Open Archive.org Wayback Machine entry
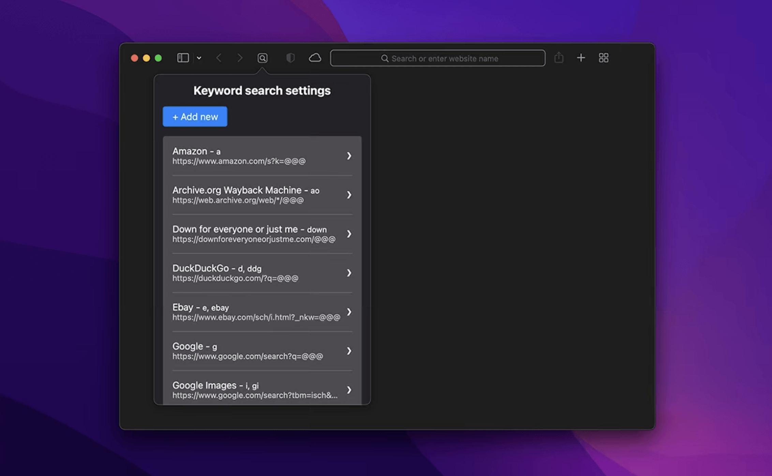Screen dimensions: 772x476 click(x=262, y=195)
